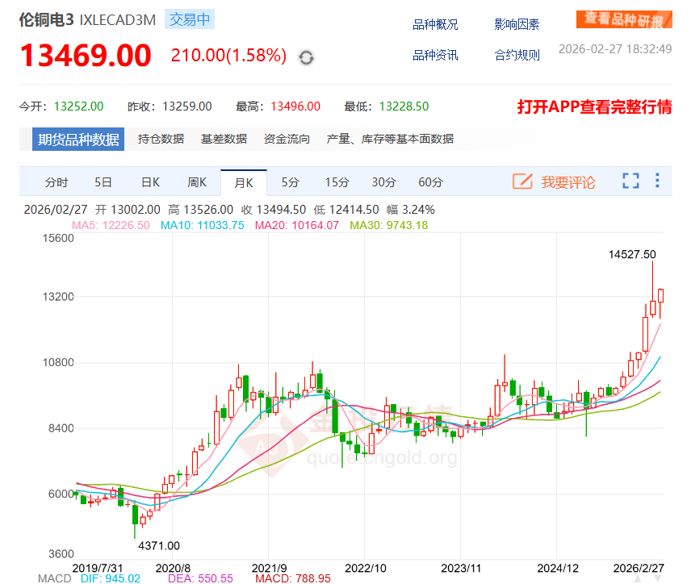Click the MACD indicator label

coord(53,578)
